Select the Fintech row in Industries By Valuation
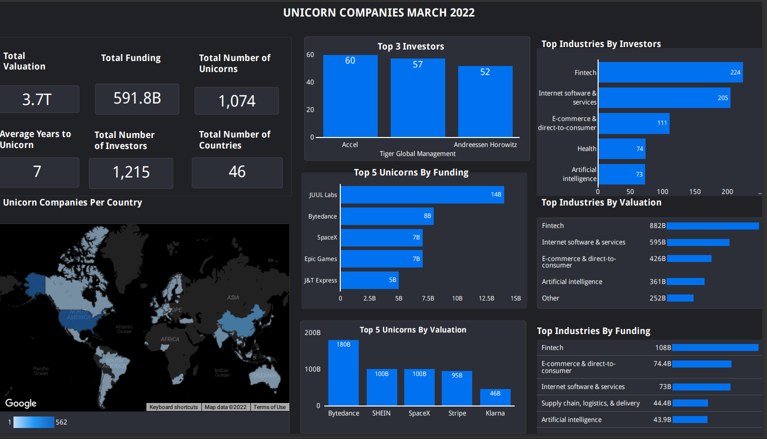Screen dimensions: 767x439 click(x=650, y=226)
